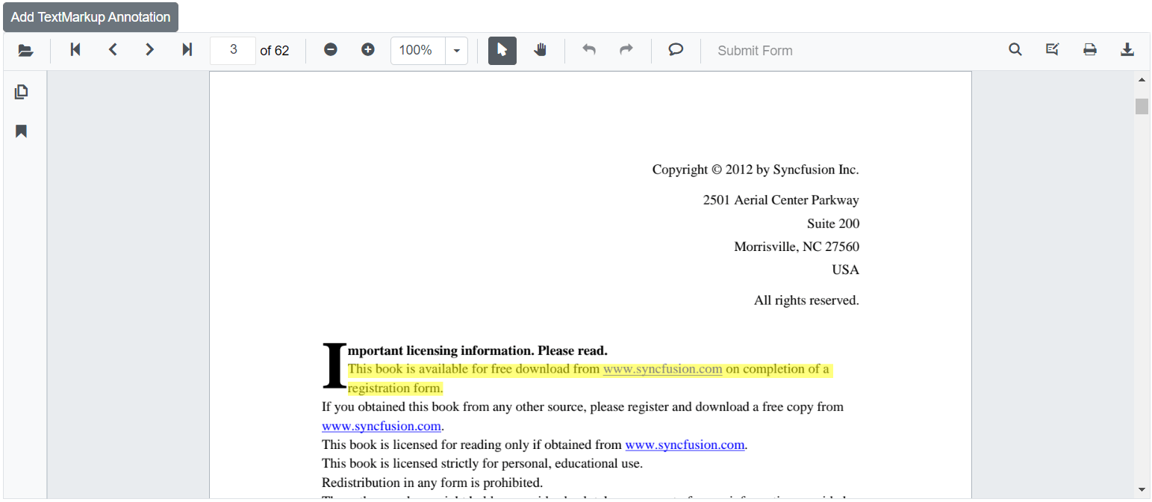Click 'USA' text line
1152x502 pixels.
(846, 270)
